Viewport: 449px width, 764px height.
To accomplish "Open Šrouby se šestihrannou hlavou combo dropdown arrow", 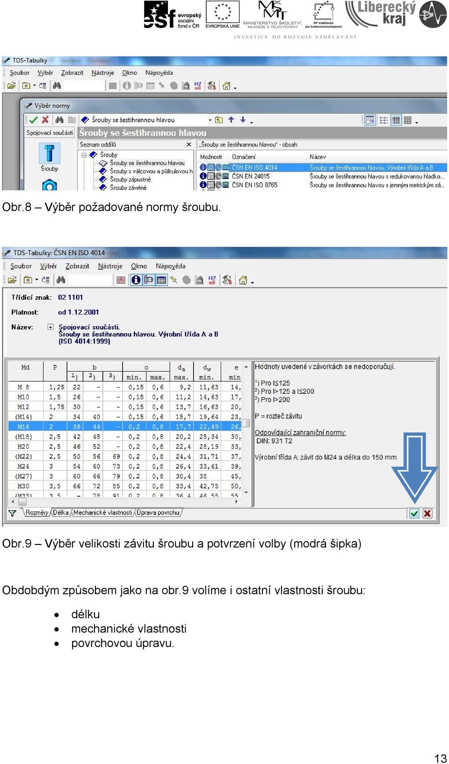I will [x=210, y=120].
